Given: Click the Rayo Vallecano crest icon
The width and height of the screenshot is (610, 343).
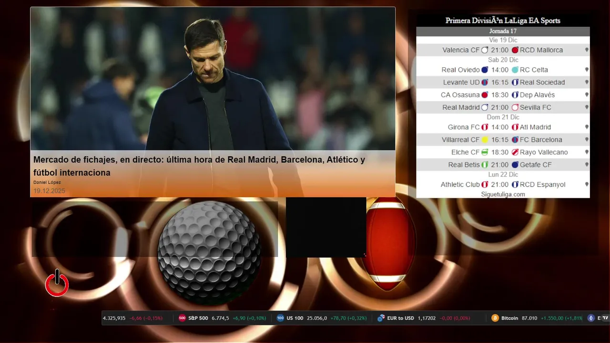Looking at the screenshot, I should (515, 152).
